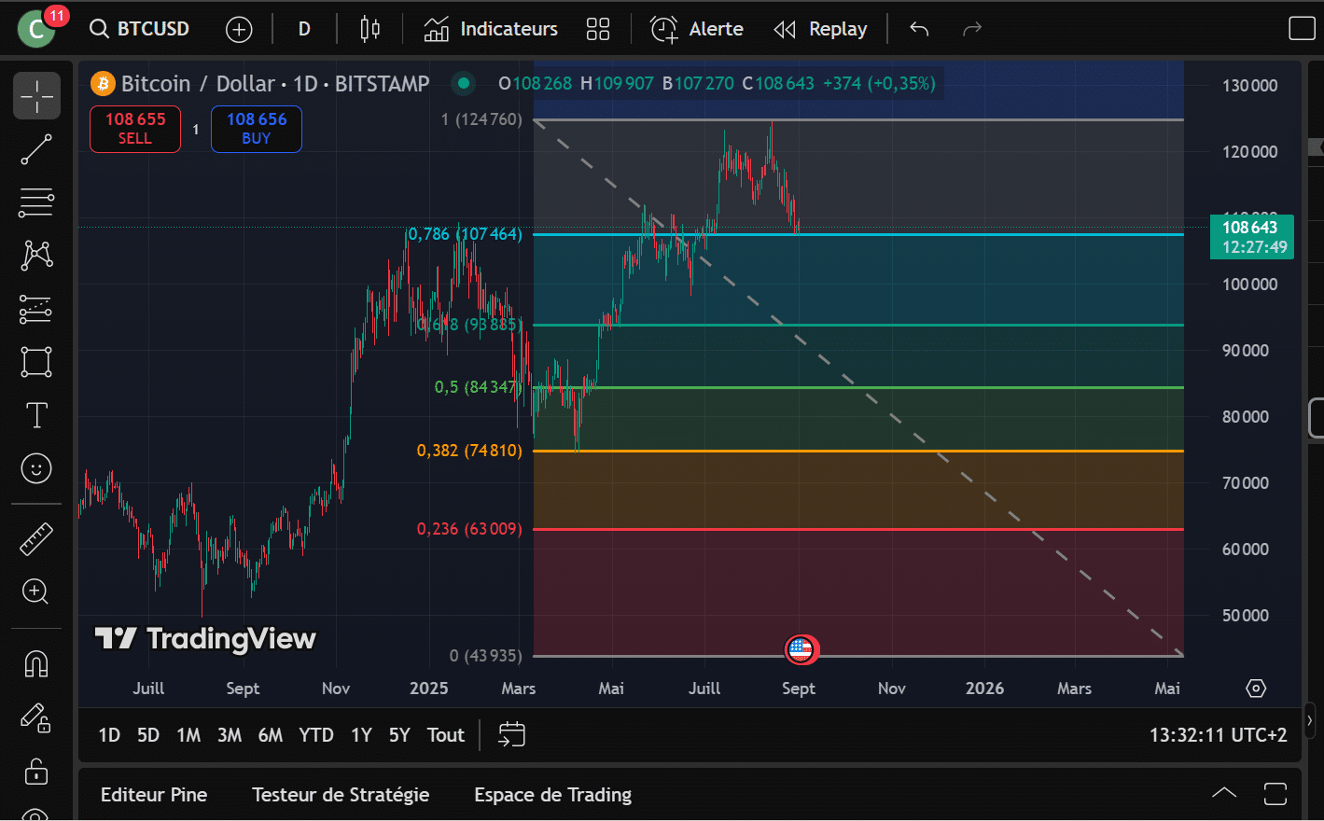Open the emoji icons tool

point(36,468)
